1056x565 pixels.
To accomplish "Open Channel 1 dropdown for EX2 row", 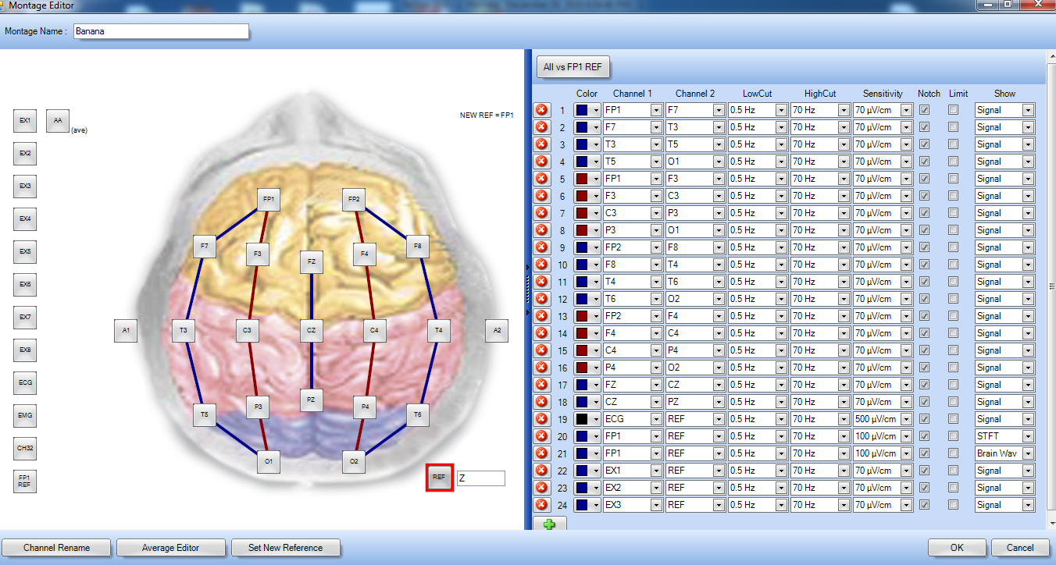I will tap(655, 489).
